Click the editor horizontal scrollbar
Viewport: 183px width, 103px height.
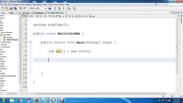pos(101,93)
